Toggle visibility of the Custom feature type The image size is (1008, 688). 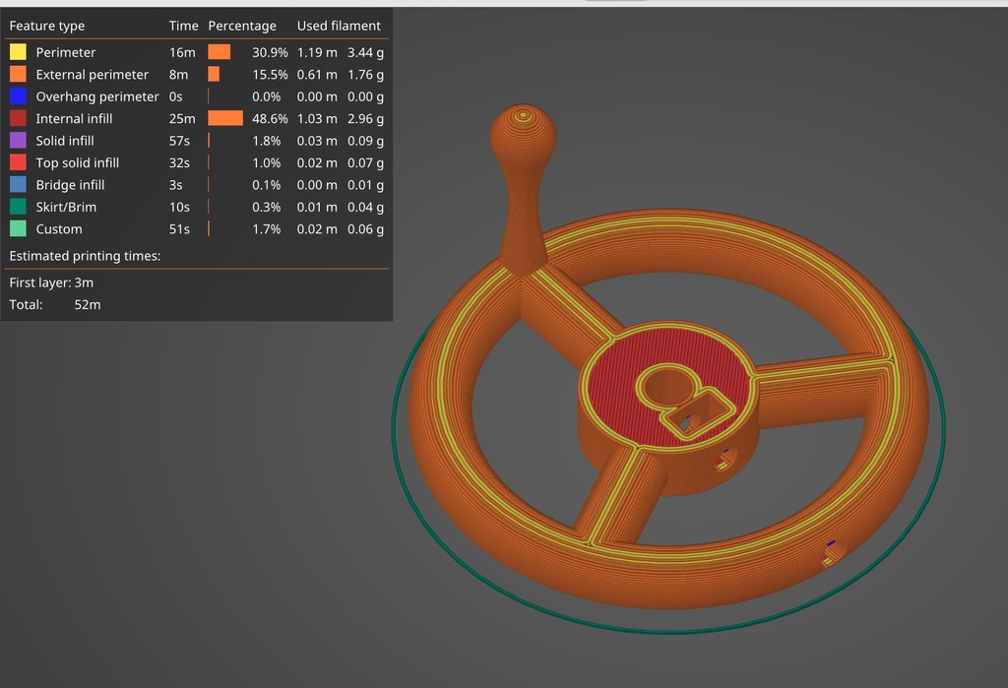point(16,229)
